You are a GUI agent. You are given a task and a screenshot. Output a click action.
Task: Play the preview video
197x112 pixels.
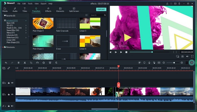point(121,52)
